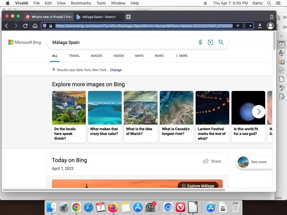This screenshot has width=287, height=215.
Task: Open Safari compass icon in Dock
Action: click(88, 207)
